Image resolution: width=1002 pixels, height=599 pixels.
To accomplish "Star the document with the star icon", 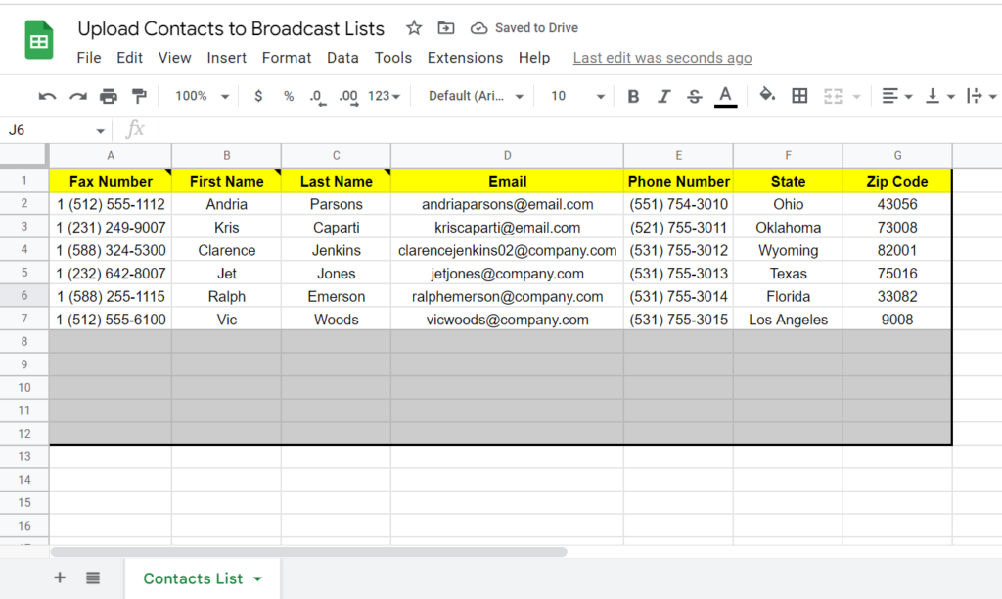I will click(414, 28).
